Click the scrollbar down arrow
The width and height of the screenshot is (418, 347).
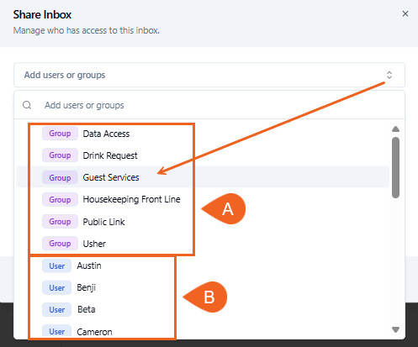point(395,329)
